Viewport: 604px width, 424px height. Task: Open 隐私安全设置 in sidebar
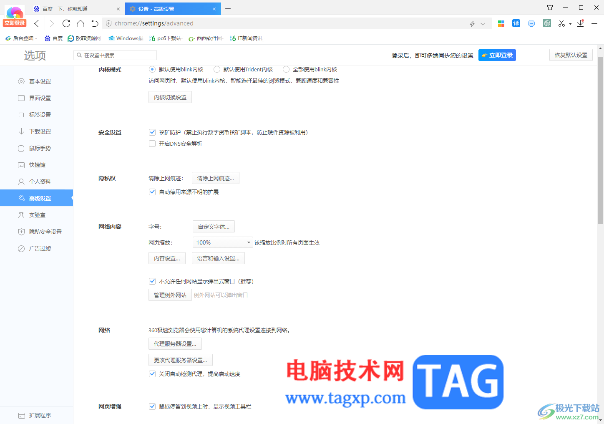pyautogui.click(x=36, y=232)
